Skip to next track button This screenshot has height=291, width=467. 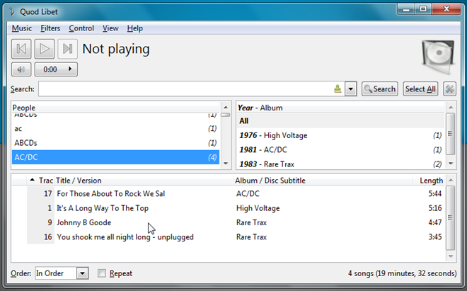click(68, 49)
